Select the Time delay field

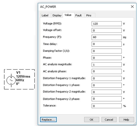click(x=107, y=44)
